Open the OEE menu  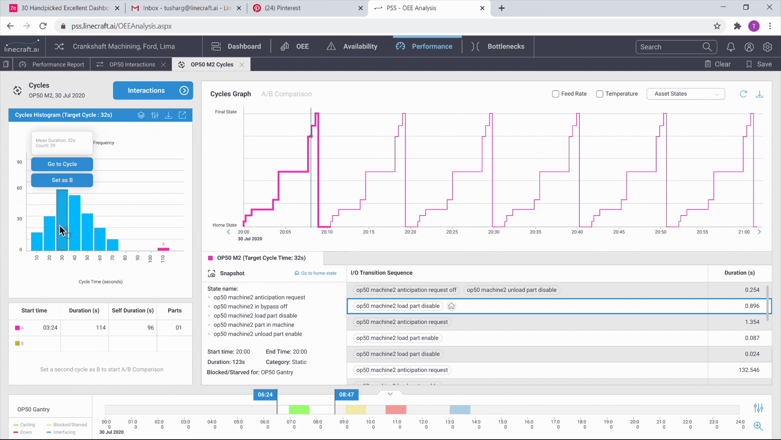tap(295, 46)
